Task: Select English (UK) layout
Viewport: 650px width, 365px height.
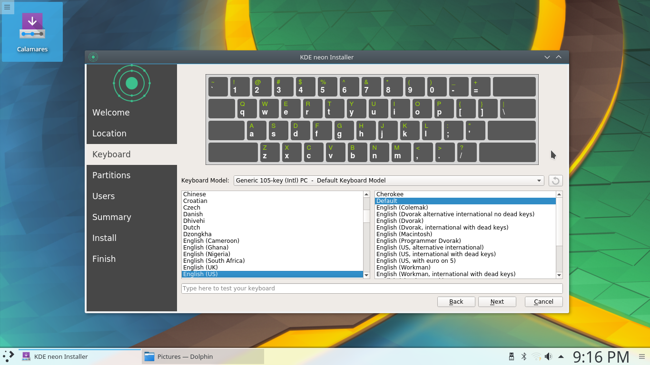Action: coord(272,268)
